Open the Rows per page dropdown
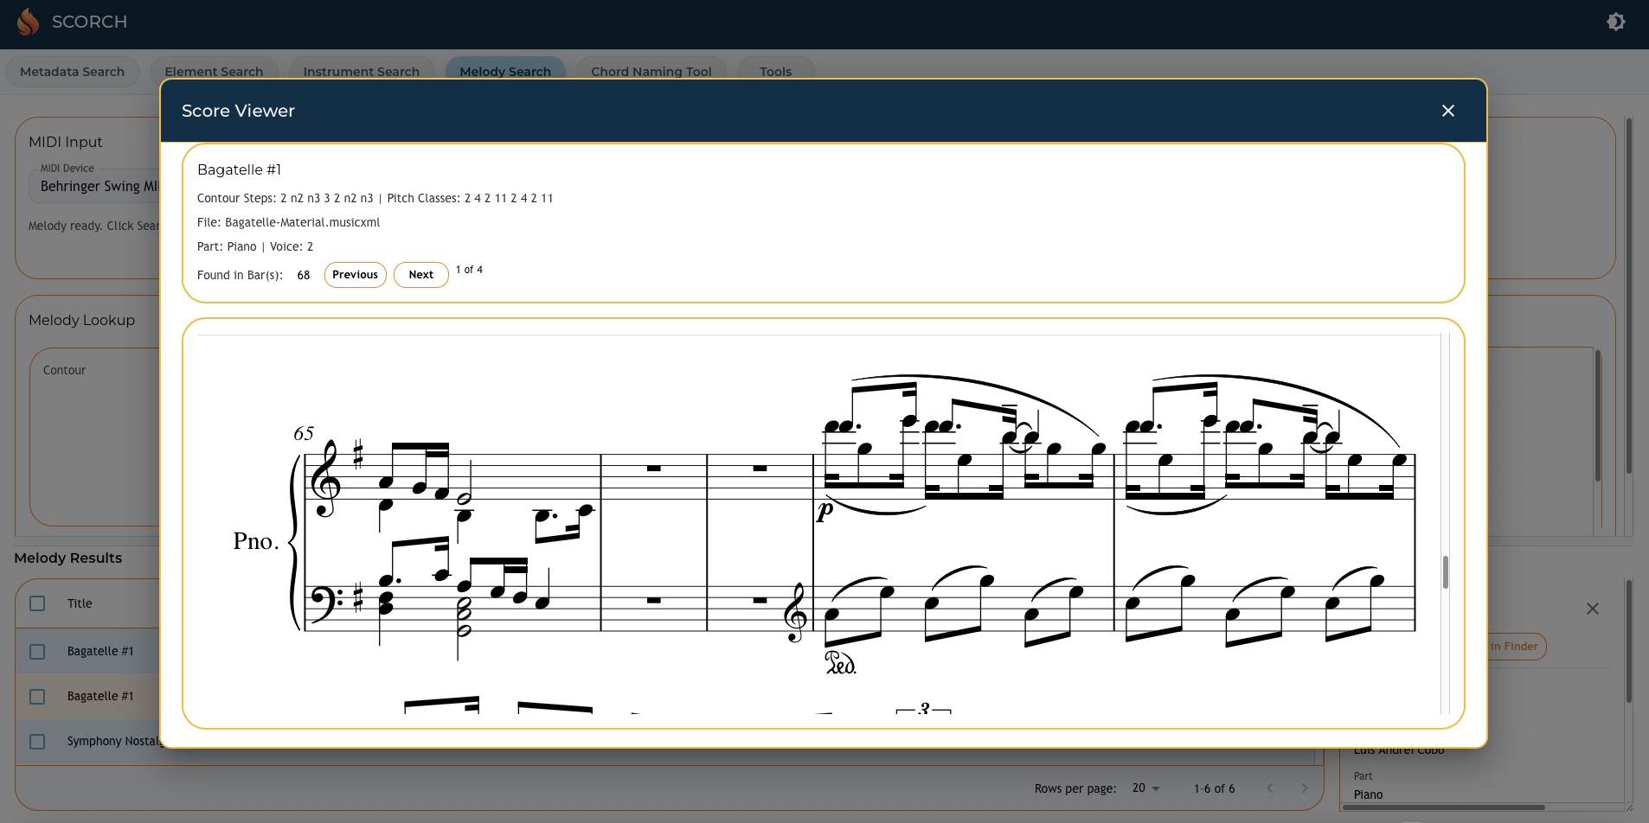Image resolution: width=1649 pixels, height=823 pixels. pyautogui.click(x=1145, y=788)
